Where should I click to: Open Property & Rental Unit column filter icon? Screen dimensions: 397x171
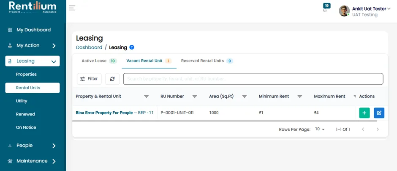[147, 97]
